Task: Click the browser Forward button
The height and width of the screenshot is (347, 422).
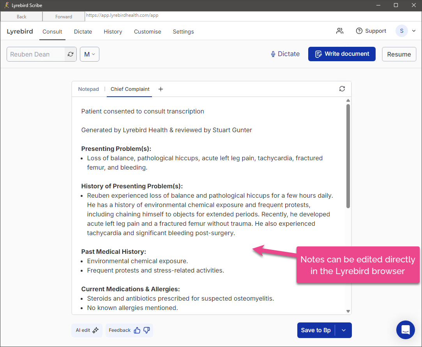Action: pyautogui.click(x=64, y=16)
